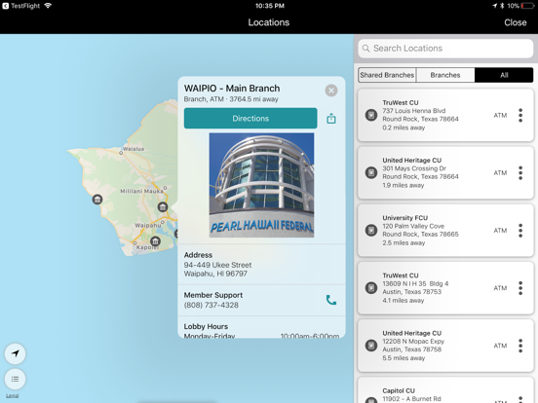Viewport: 538px width, 403px height.
Task: Tap the 4.1 miles away text
Action: [403, 300]
